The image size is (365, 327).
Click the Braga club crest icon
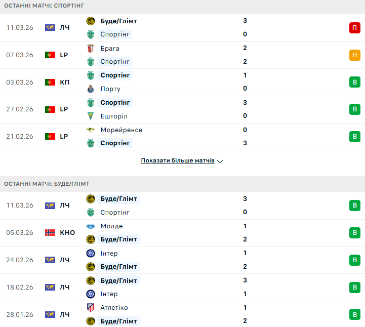(91, 49)
